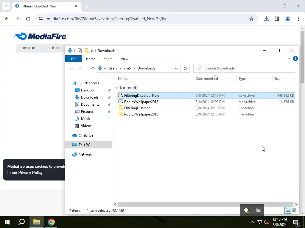Open Explorer help icon
305x228 pixels.
pos(295,58)
